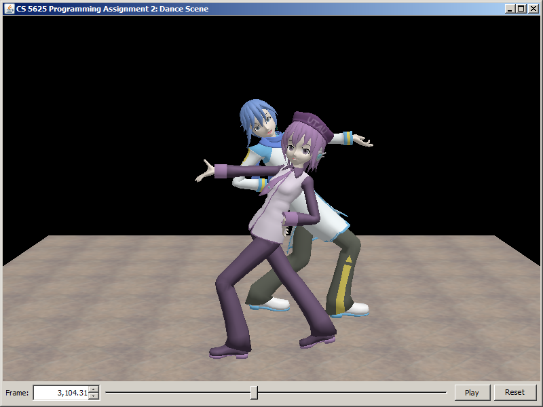
Task: Decrement frame with spinner down arrow
Action: (94, 396)
